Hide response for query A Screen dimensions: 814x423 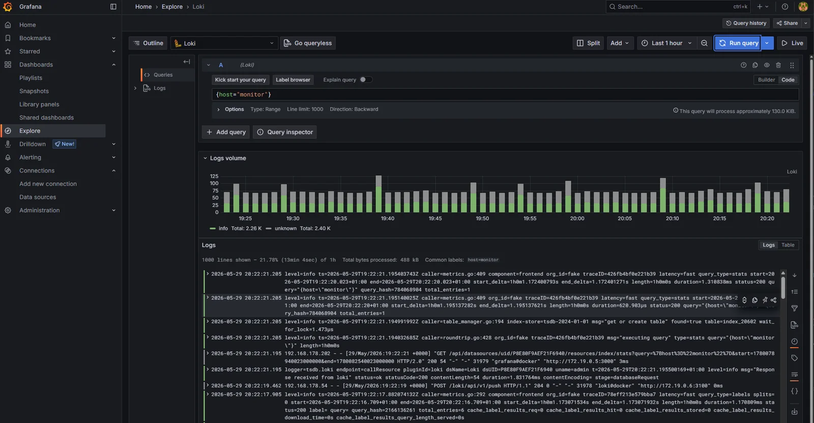tap(767, 65)
